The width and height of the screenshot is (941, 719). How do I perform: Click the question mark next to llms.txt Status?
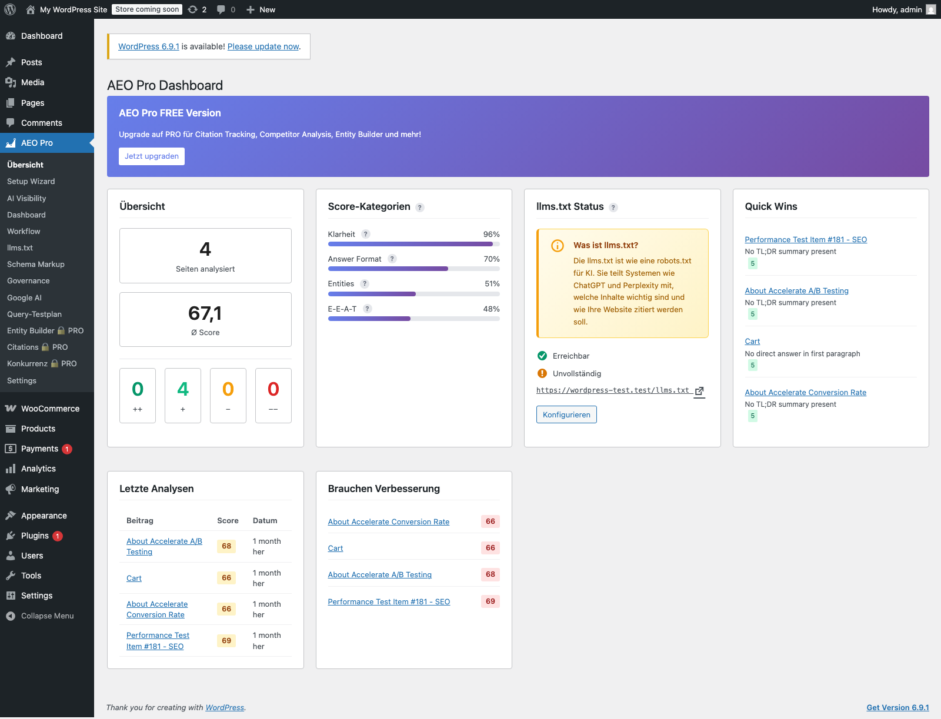[613, 207]
